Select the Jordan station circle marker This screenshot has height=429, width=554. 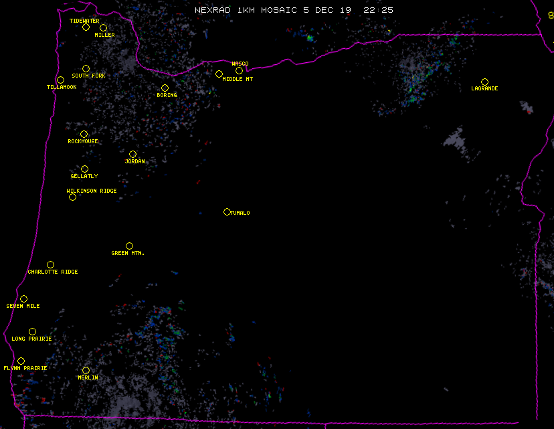pyautogui.click(x=132, y=155)
